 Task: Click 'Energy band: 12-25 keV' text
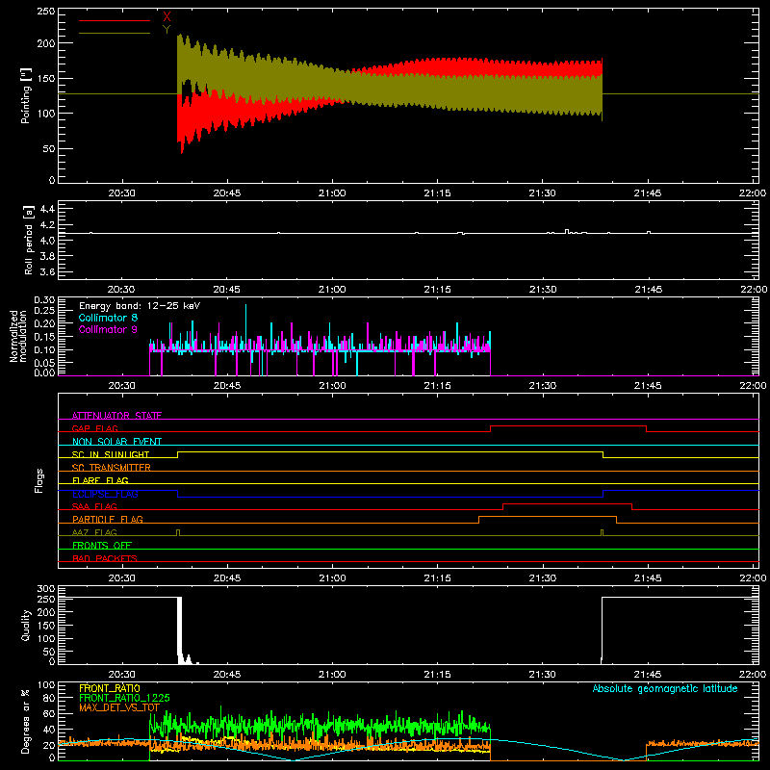[140, 306]
